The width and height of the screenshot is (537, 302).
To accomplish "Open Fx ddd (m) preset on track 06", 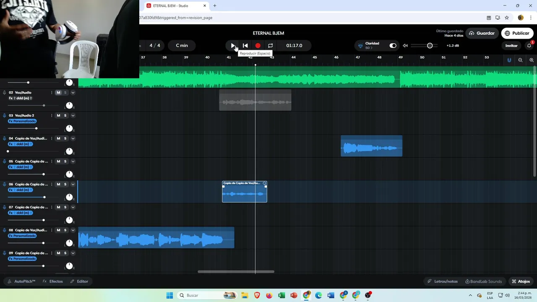I will (21, 190).
